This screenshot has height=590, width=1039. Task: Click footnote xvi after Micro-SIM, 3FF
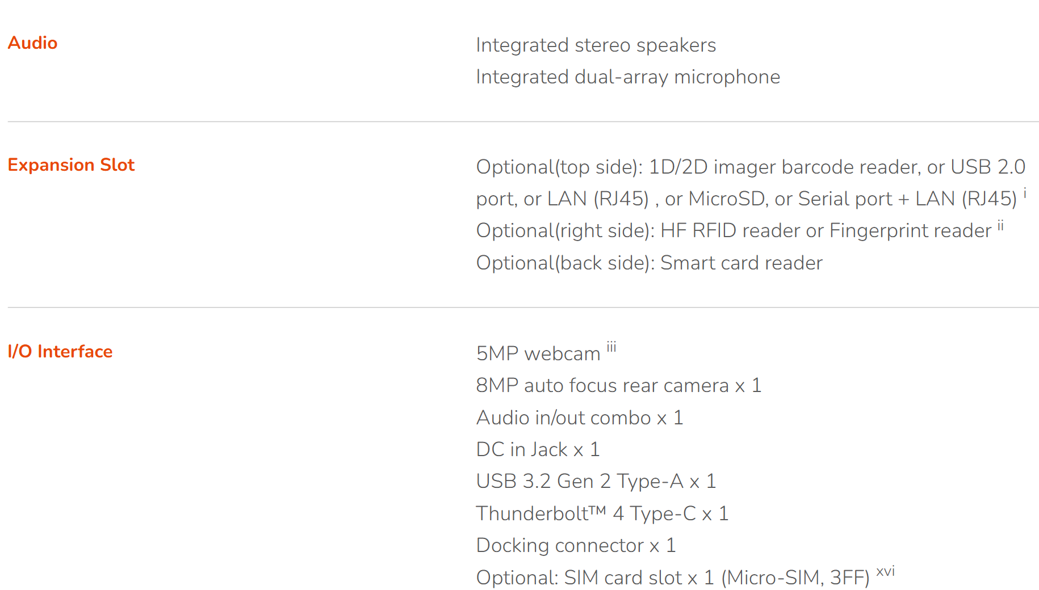(x=885, y=571)
